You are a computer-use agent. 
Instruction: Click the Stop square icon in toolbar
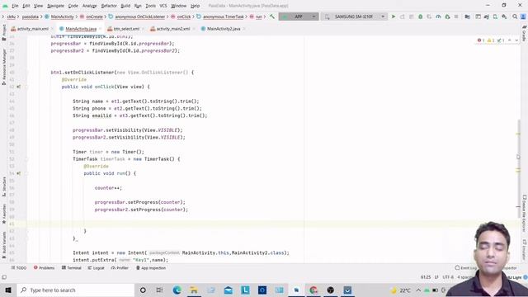pyautogui.click(x=456, y=16)
